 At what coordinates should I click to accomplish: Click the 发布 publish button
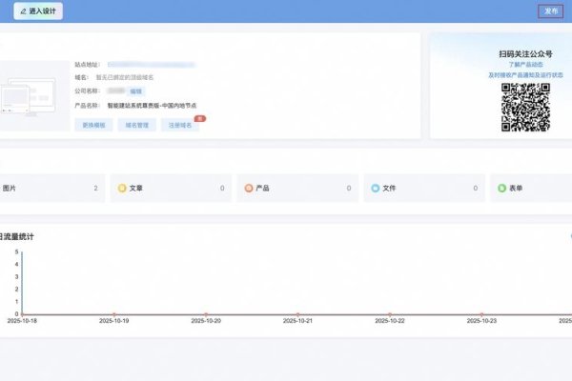pos(550,10)
